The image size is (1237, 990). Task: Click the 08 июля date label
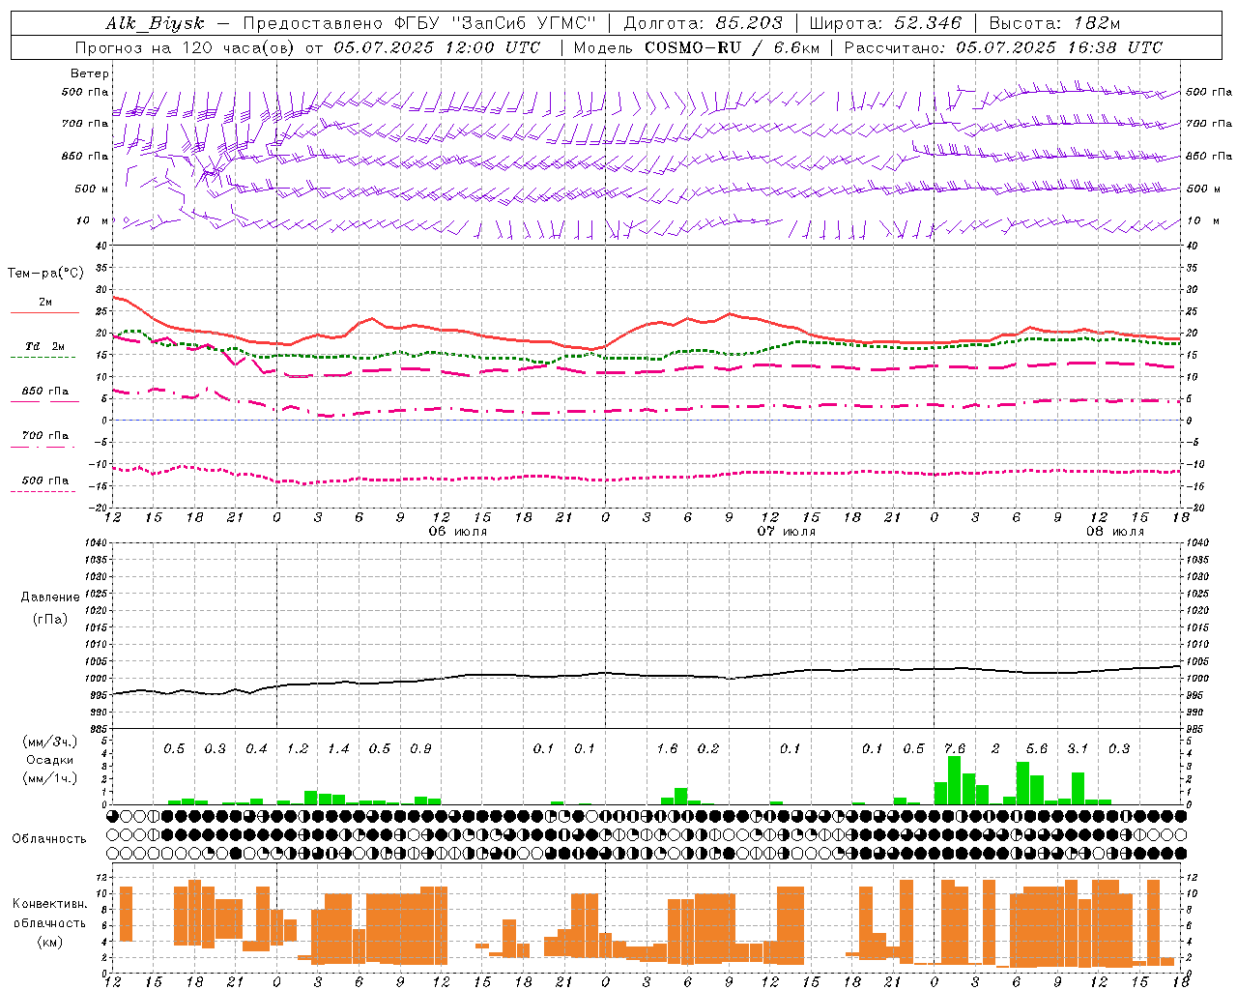pyautogui.click(x=1115, y=532)
